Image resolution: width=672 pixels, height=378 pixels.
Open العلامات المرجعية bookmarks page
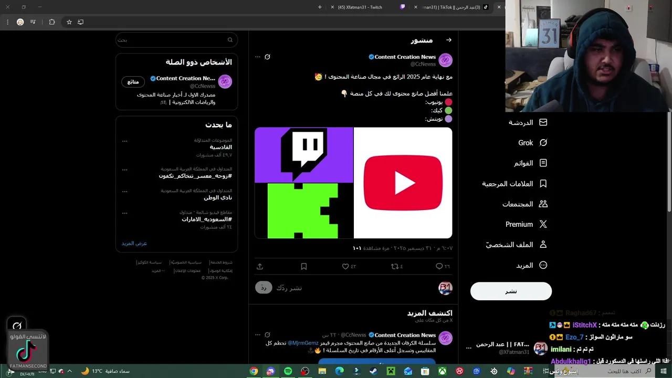[x=514, y=184]
